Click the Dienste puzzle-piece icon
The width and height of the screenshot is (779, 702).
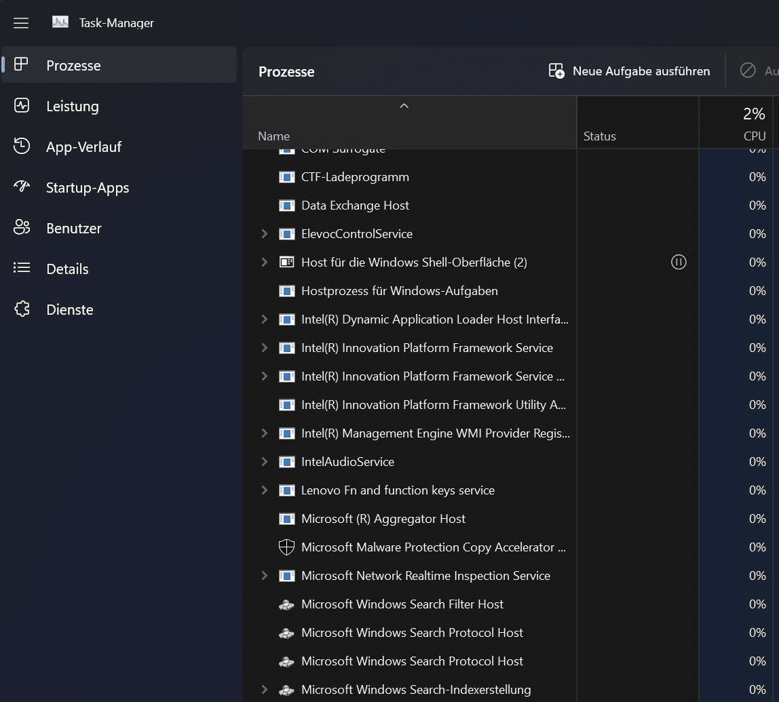point(22,309)
